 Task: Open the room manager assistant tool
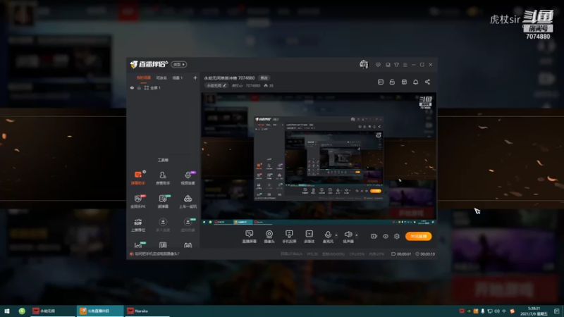tap(163, 178)
